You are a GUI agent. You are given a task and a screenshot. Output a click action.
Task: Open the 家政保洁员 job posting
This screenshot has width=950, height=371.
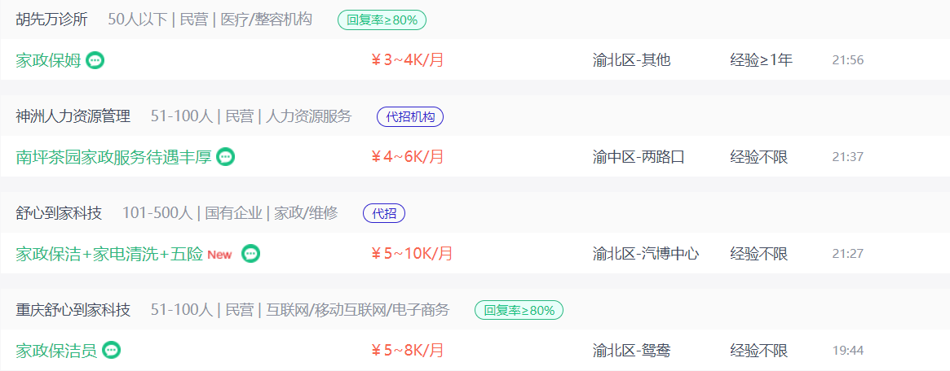coord(56,351)
